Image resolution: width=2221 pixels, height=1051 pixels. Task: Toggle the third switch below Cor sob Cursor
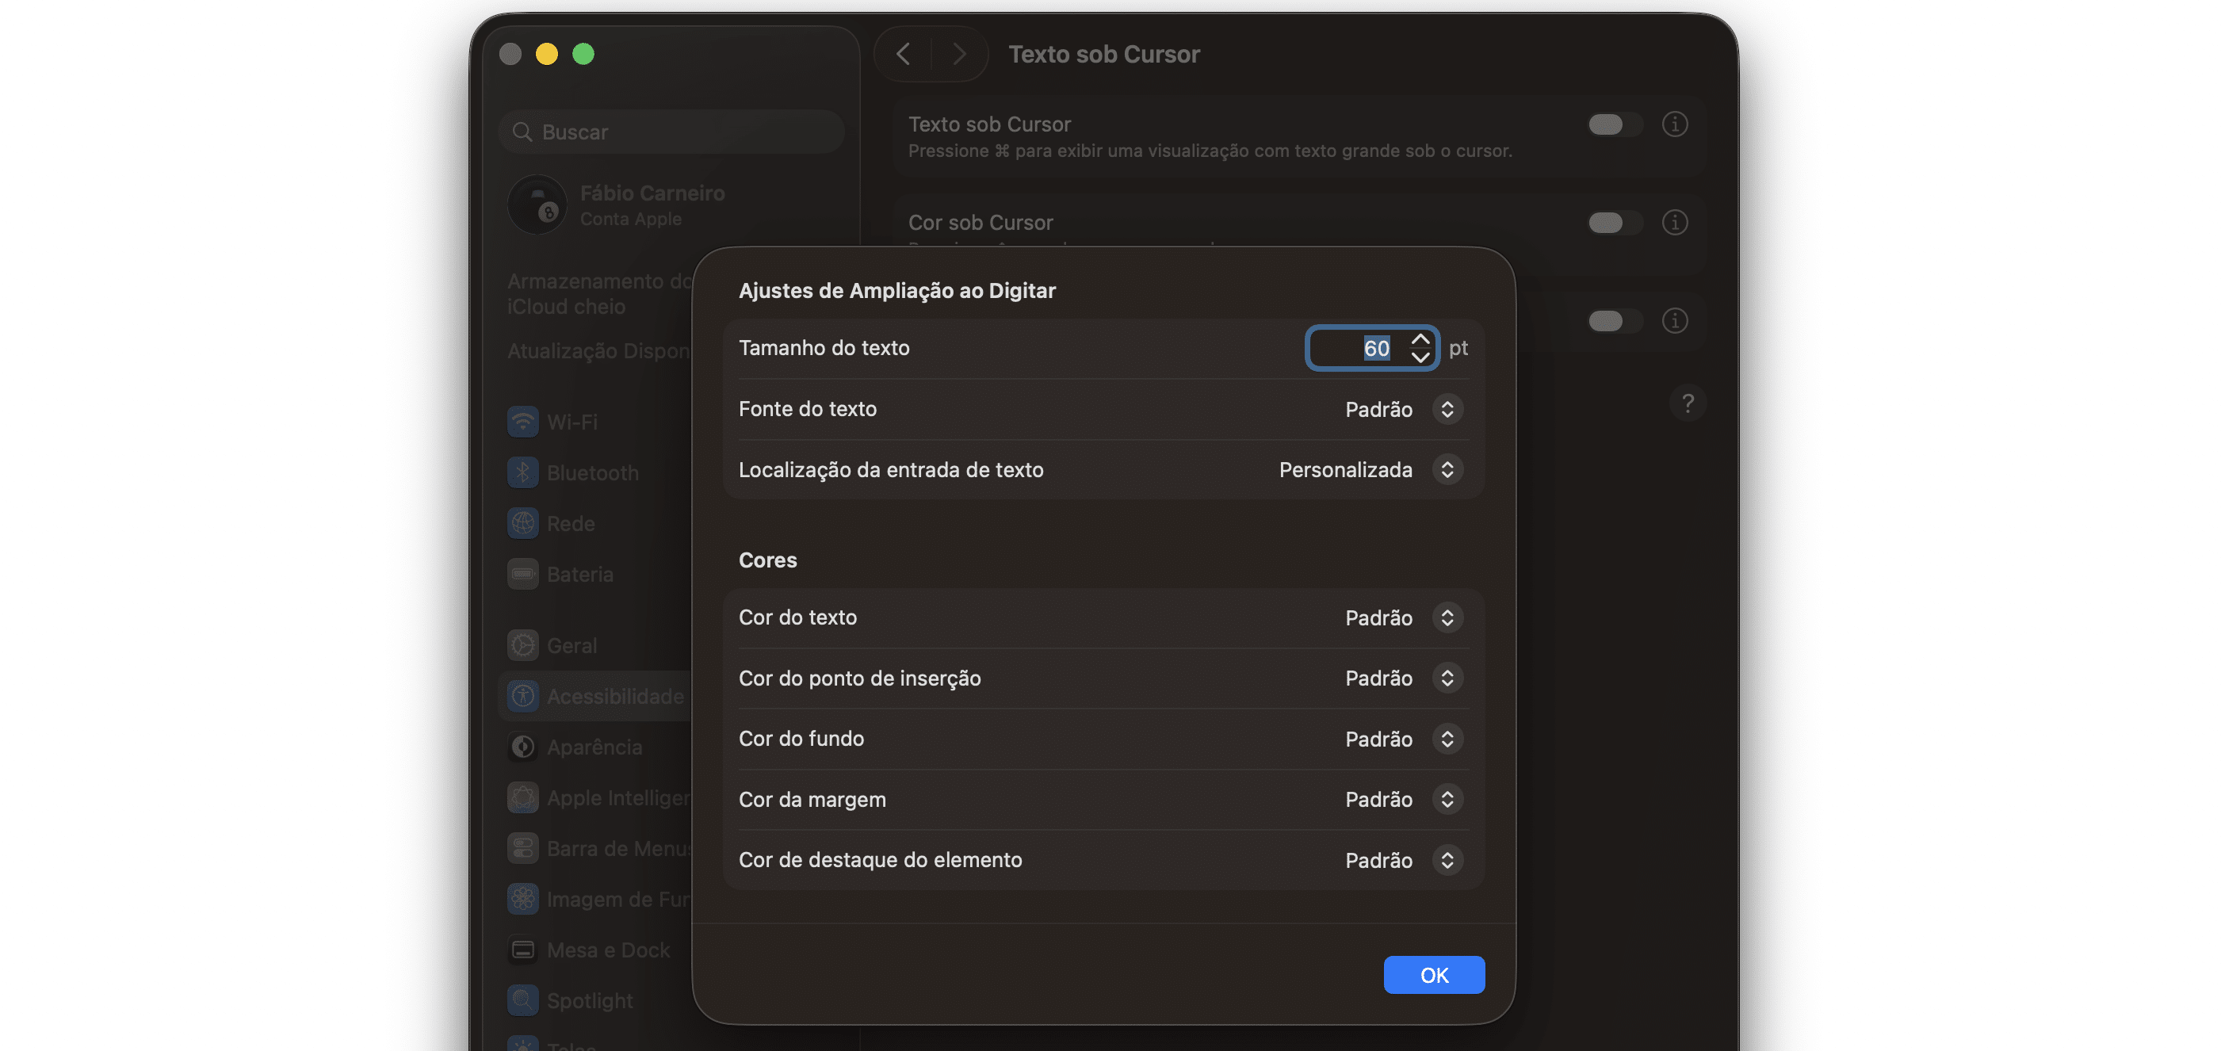[x=1615, y=321]
